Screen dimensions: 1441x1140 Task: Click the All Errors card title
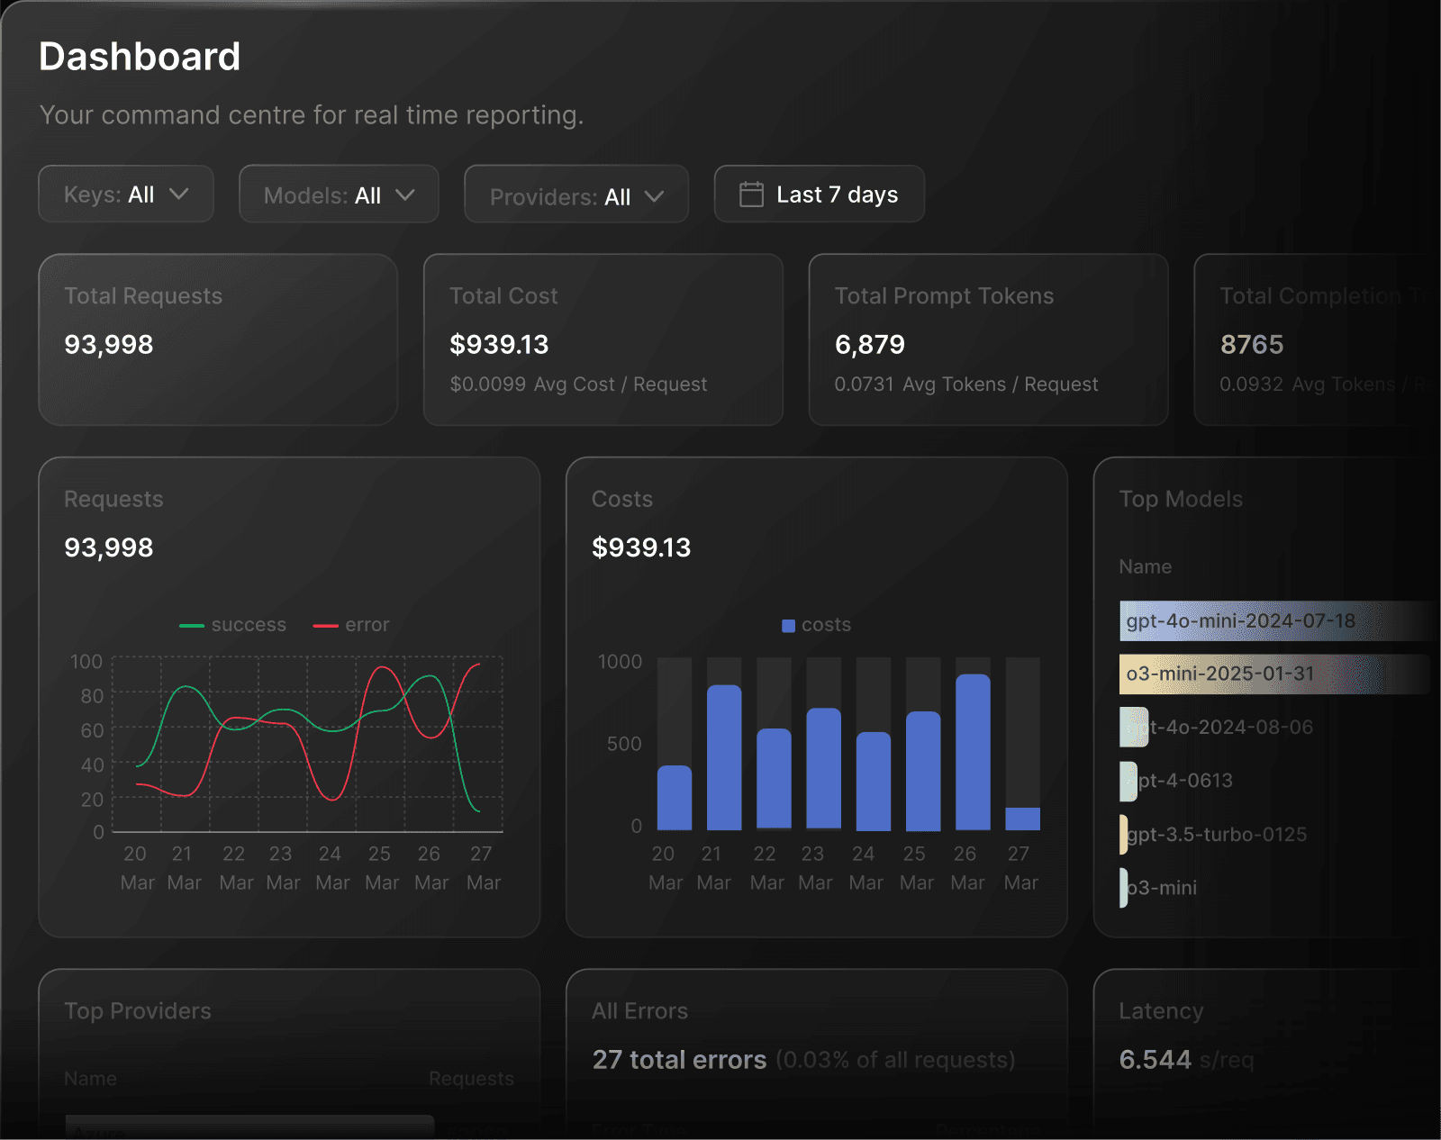pos(639,1011)
